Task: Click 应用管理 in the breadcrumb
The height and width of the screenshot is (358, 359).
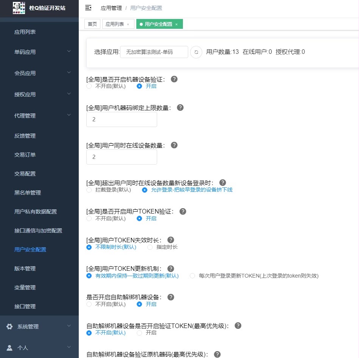Action: 111,8
